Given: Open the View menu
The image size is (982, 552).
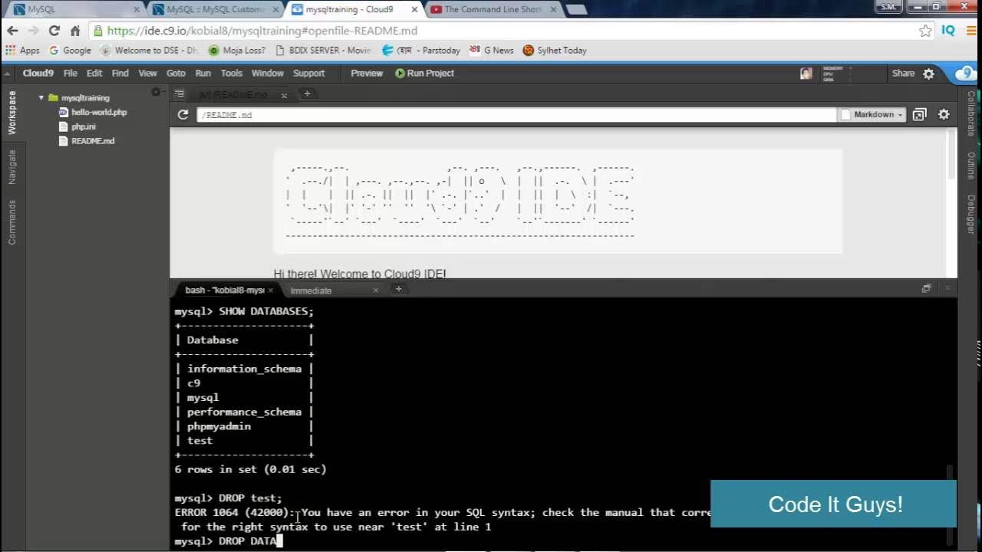Looking at the screenshot, I should coord(147,73).
